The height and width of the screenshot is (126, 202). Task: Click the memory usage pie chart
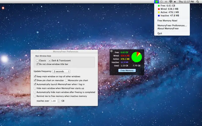[x=137, y=57]
